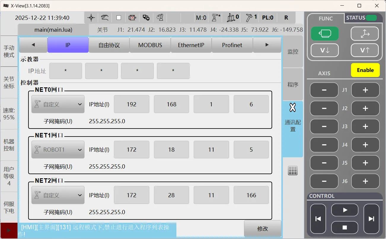Screen dimensions: 386x239
Task: Click the 关节坐标 button
Action: click(9, 83)
